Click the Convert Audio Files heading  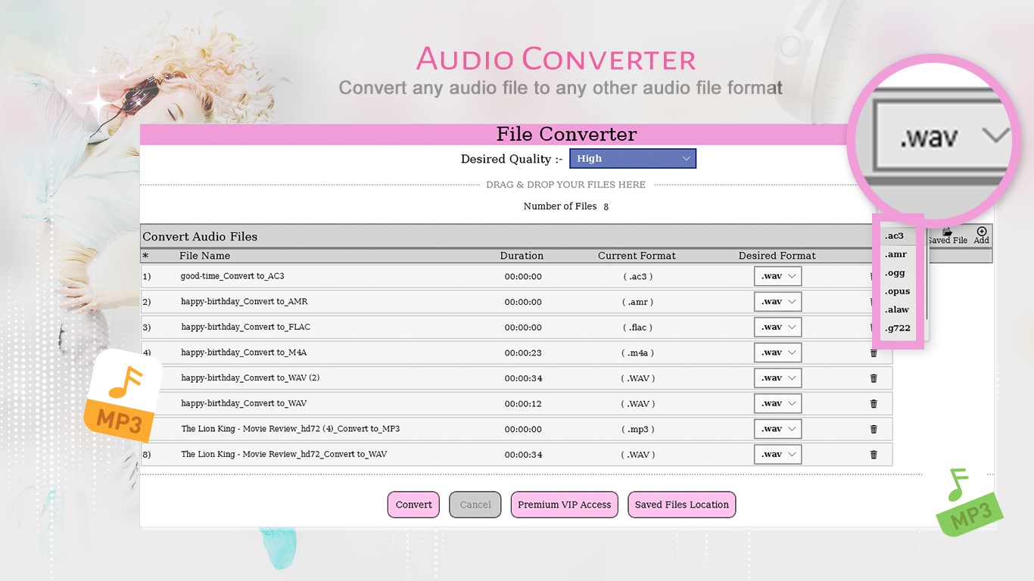click(200, 237)
